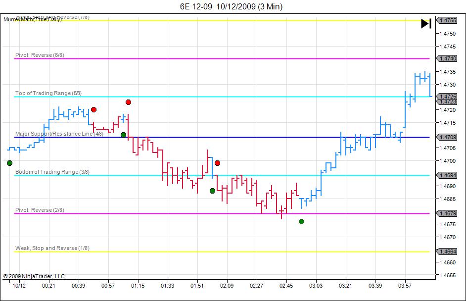466x301 pixels.
Task: Click the skip-to-end arrow icon
Action: [426, 23]
